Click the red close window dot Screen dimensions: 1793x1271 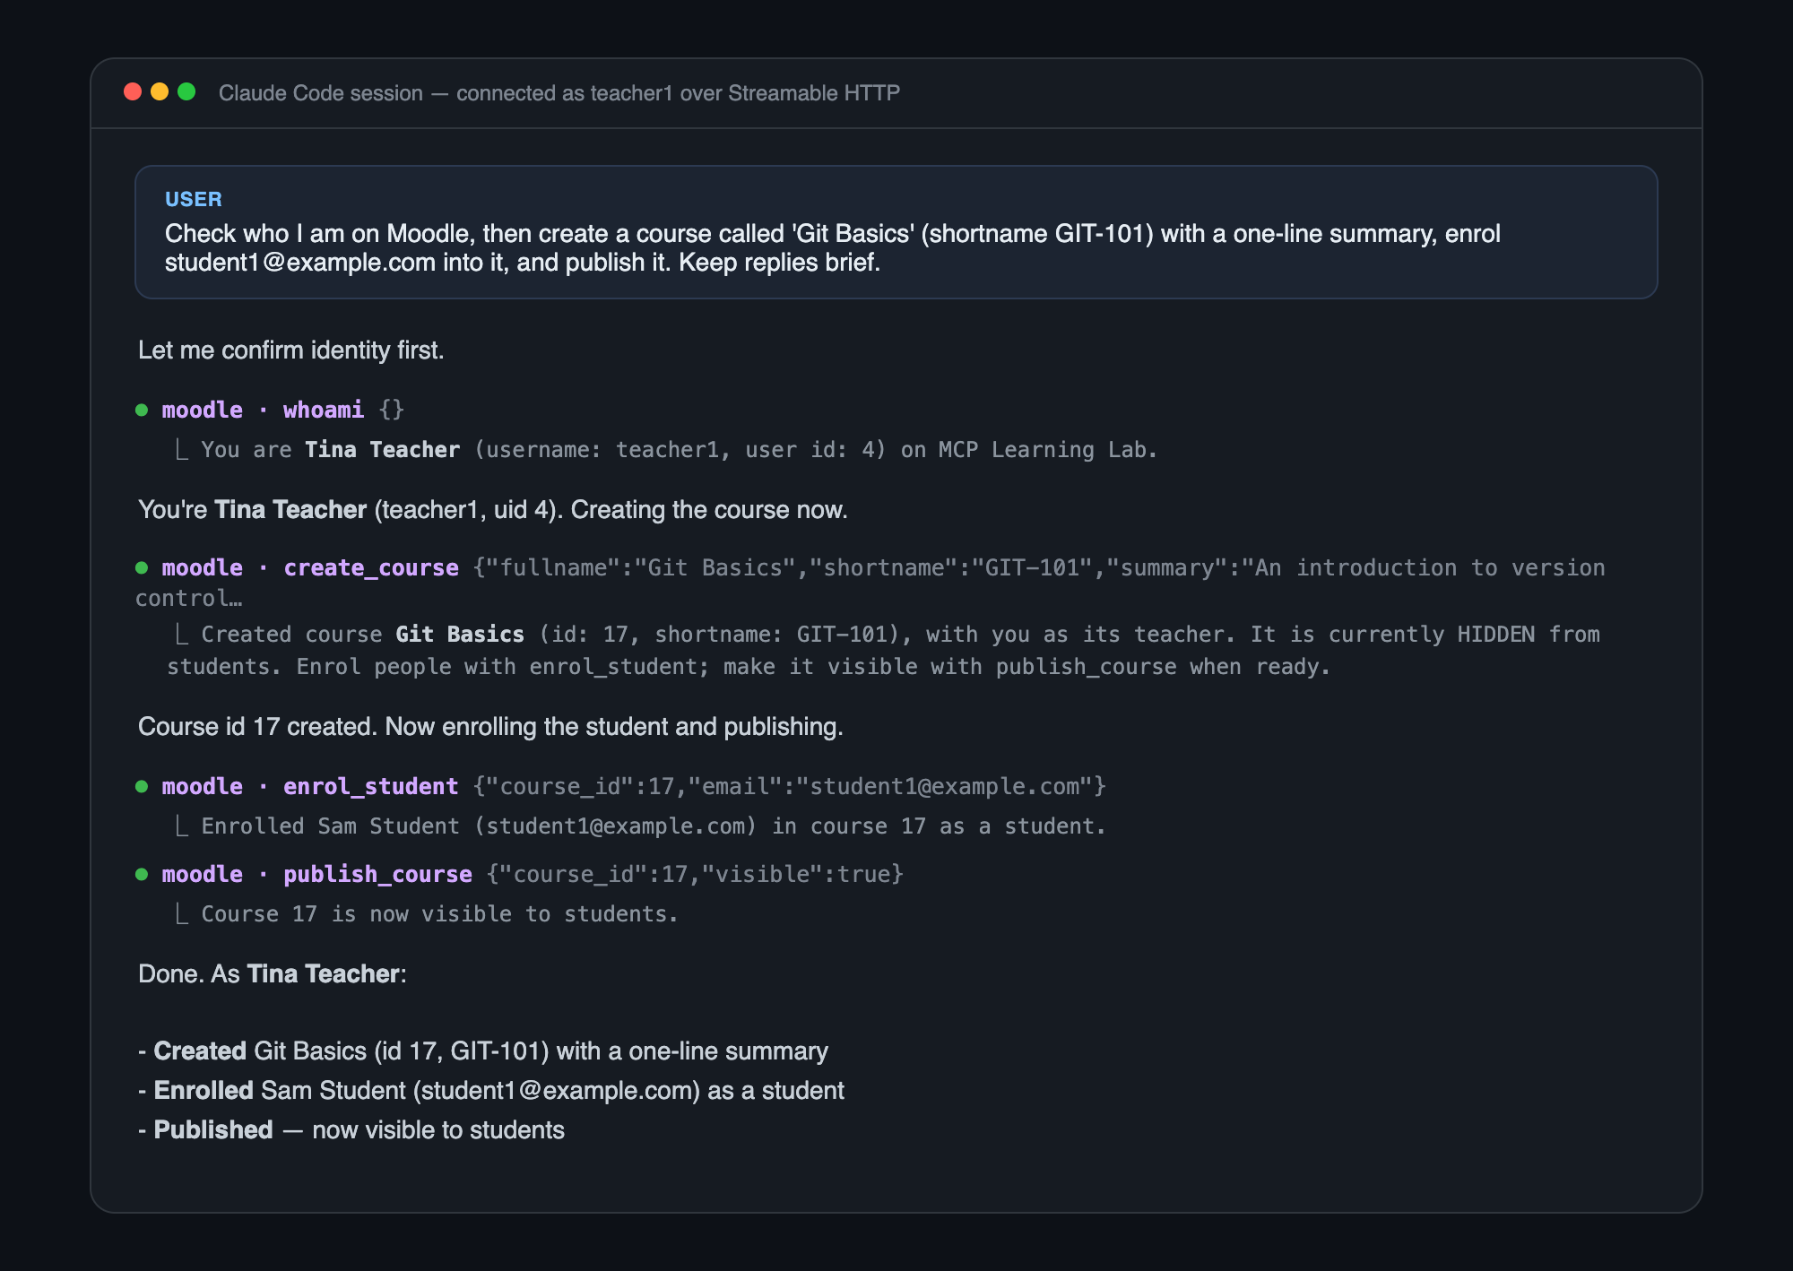133,91
